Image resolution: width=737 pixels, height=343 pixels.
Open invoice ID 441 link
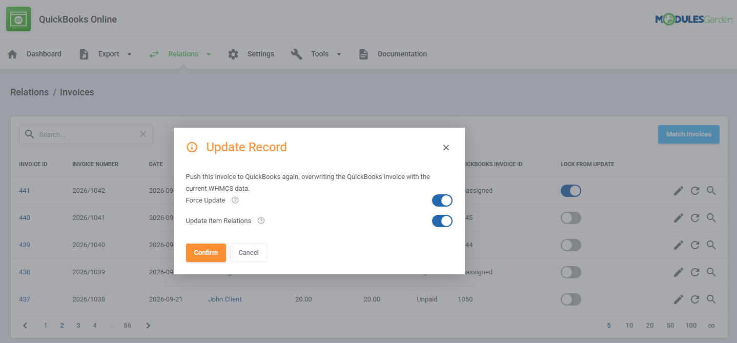(x=25, y=191)
